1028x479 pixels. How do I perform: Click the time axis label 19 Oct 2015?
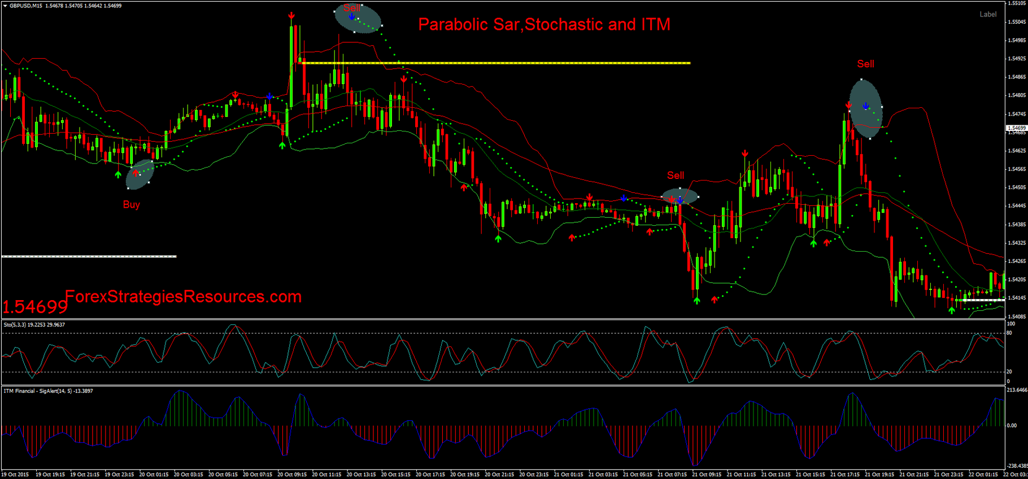click(15, 474)
